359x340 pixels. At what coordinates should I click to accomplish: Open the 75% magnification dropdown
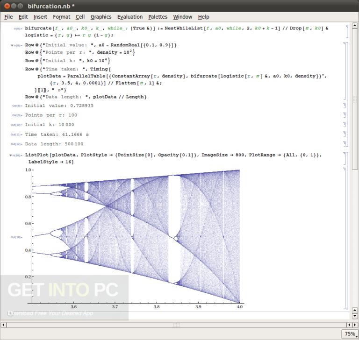(x=350, y=334)
